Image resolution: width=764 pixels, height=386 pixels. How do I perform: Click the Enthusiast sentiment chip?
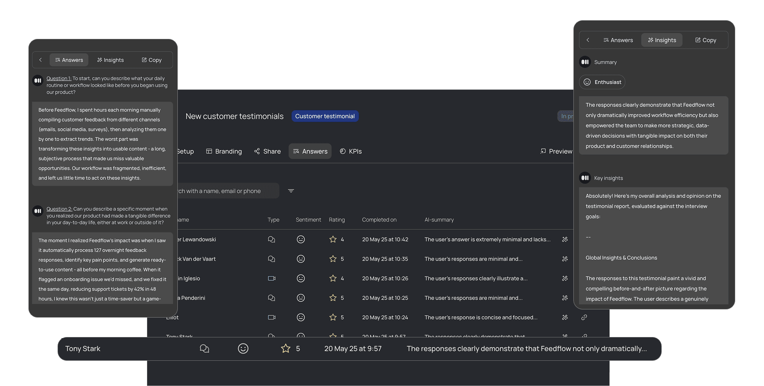pyautogui.click(x=602, y=82)
